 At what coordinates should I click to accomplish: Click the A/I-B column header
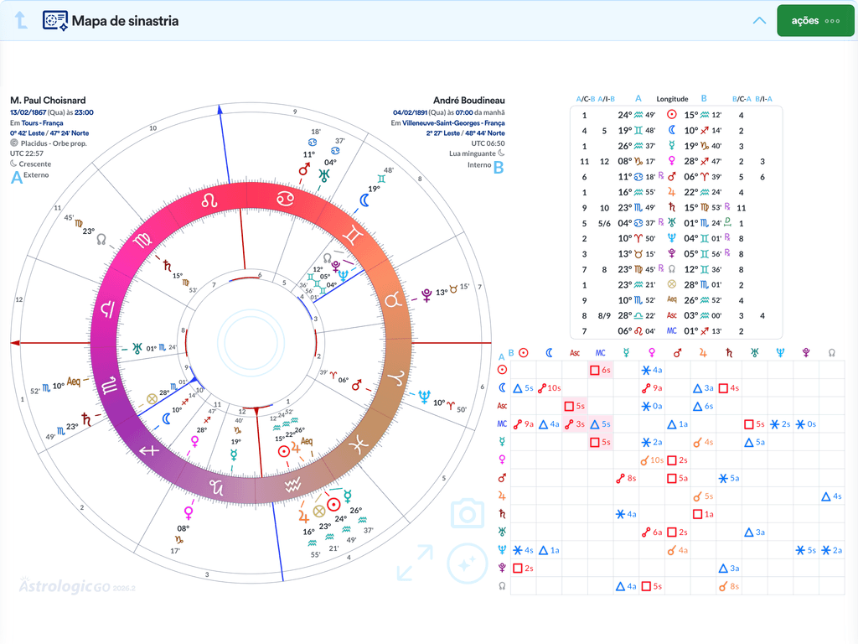(607, 99)
